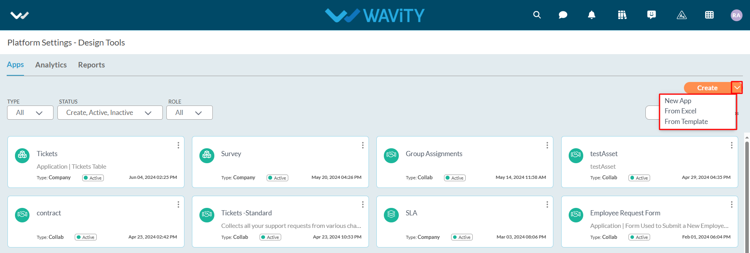Click the SLA layers icon
The width and height of the screenshot is (750, 253).
pyautogui.click(x=391, y=215)
